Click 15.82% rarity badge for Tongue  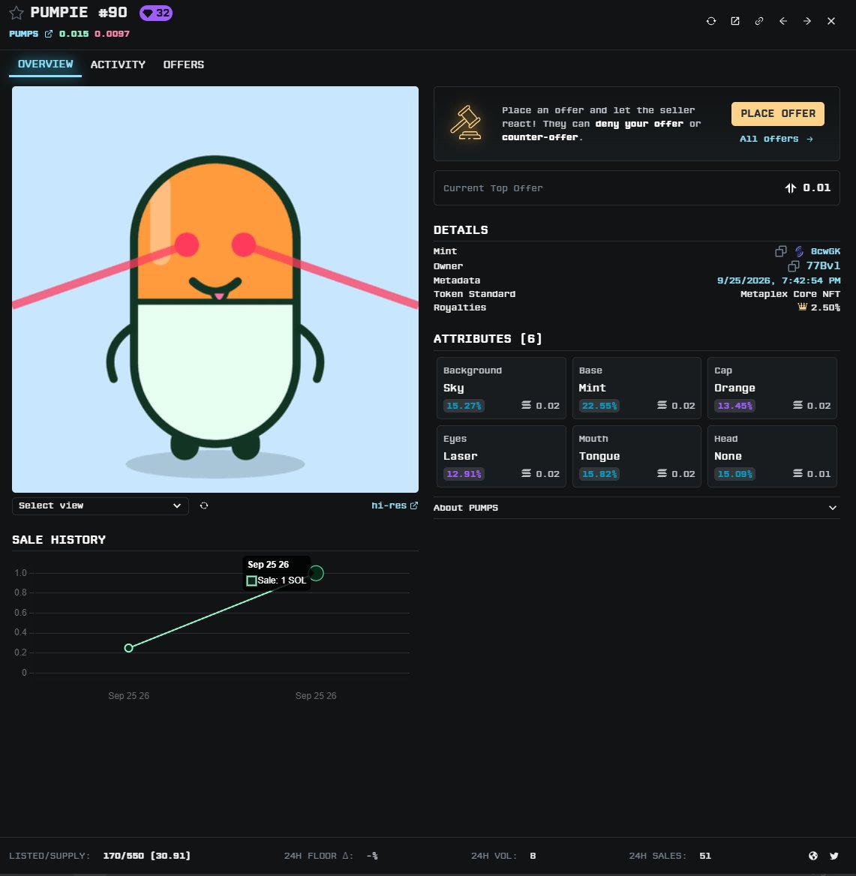[599, 474]
